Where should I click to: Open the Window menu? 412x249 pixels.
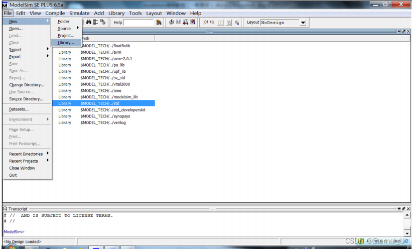coord(176,13)
